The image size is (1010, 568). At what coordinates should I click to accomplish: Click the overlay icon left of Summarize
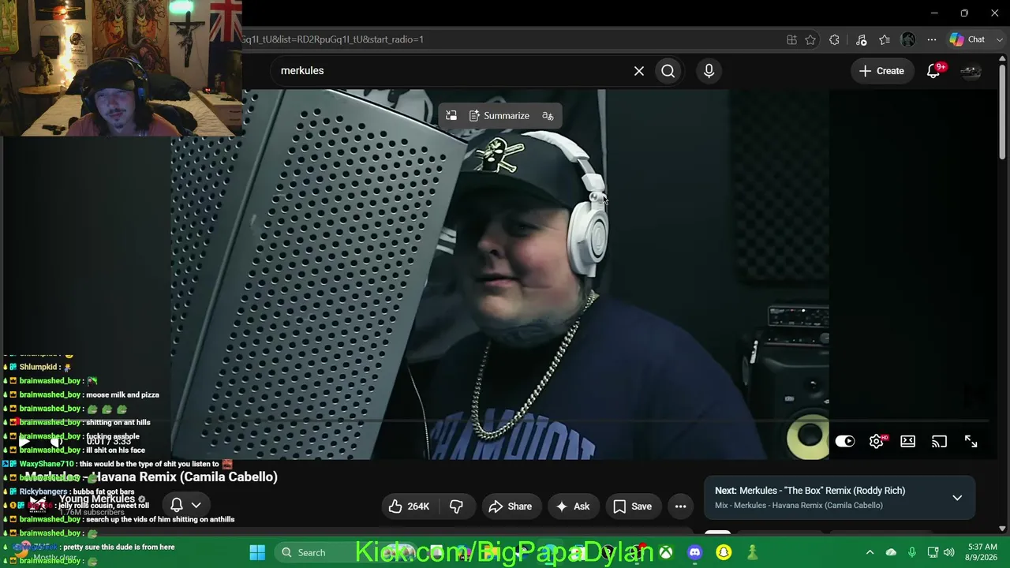point(451,116)
